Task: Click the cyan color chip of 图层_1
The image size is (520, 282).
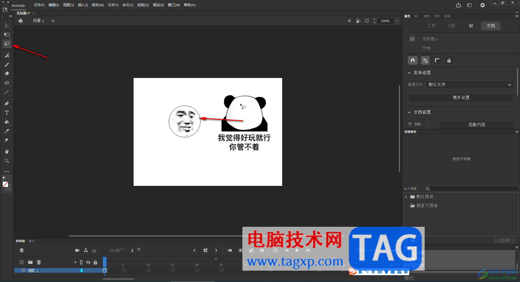Action: pos(82,270)
